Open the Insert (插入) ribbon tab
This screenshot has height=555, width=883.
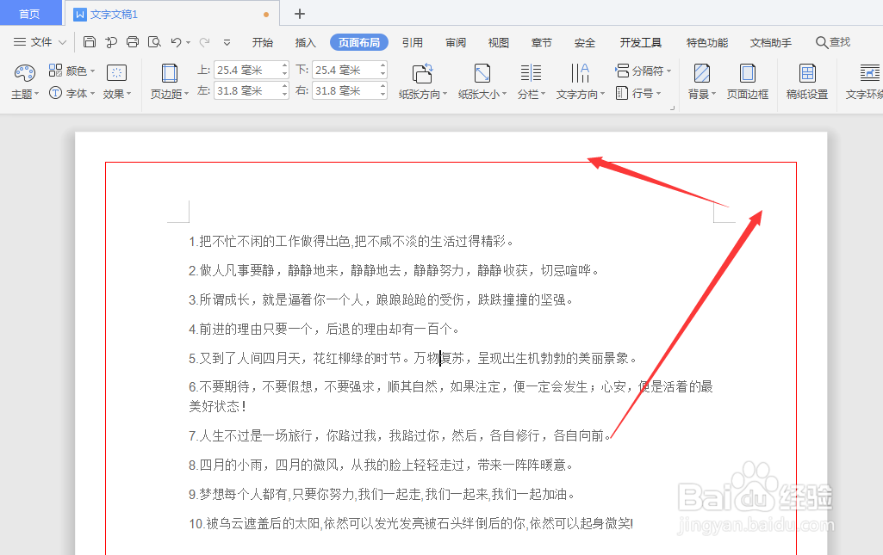coord(305,42)
